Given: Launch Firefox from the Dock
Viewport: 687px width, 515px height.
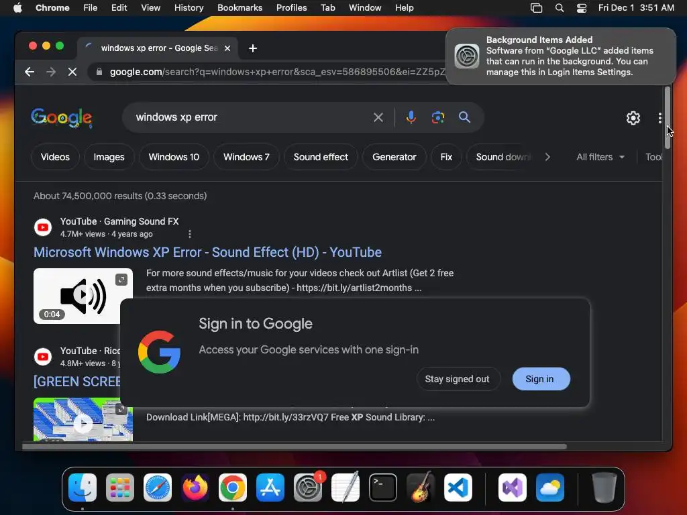Looking at the screenshot, I should pos(195,488).
